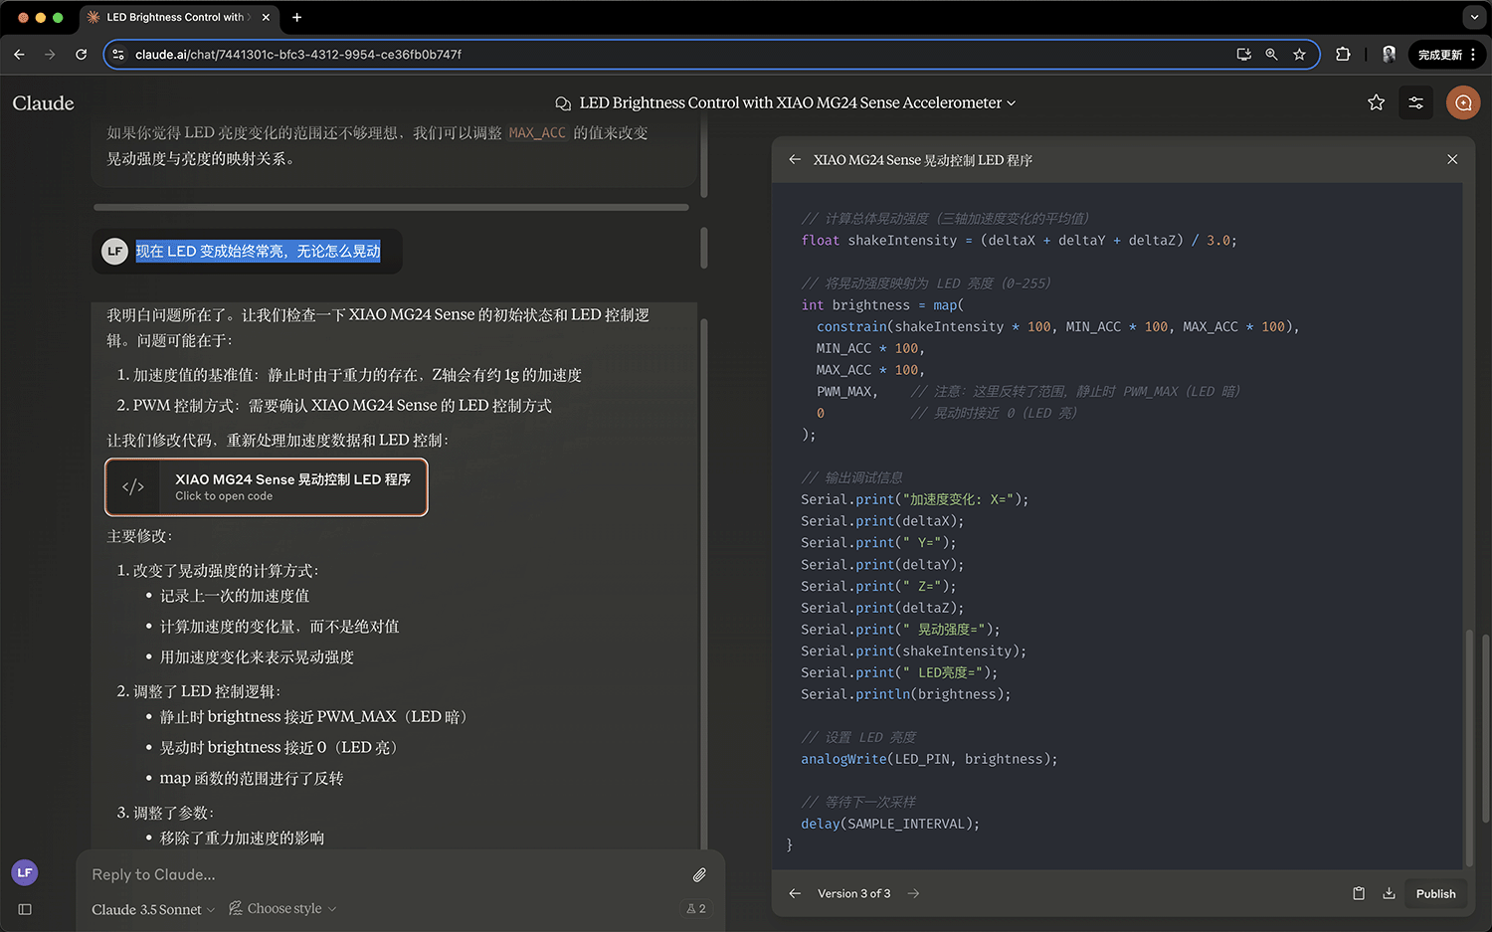Bookmark this page with the star icon
Viewport: 1492px width, 932px height.
click(x=1299, y=55)
